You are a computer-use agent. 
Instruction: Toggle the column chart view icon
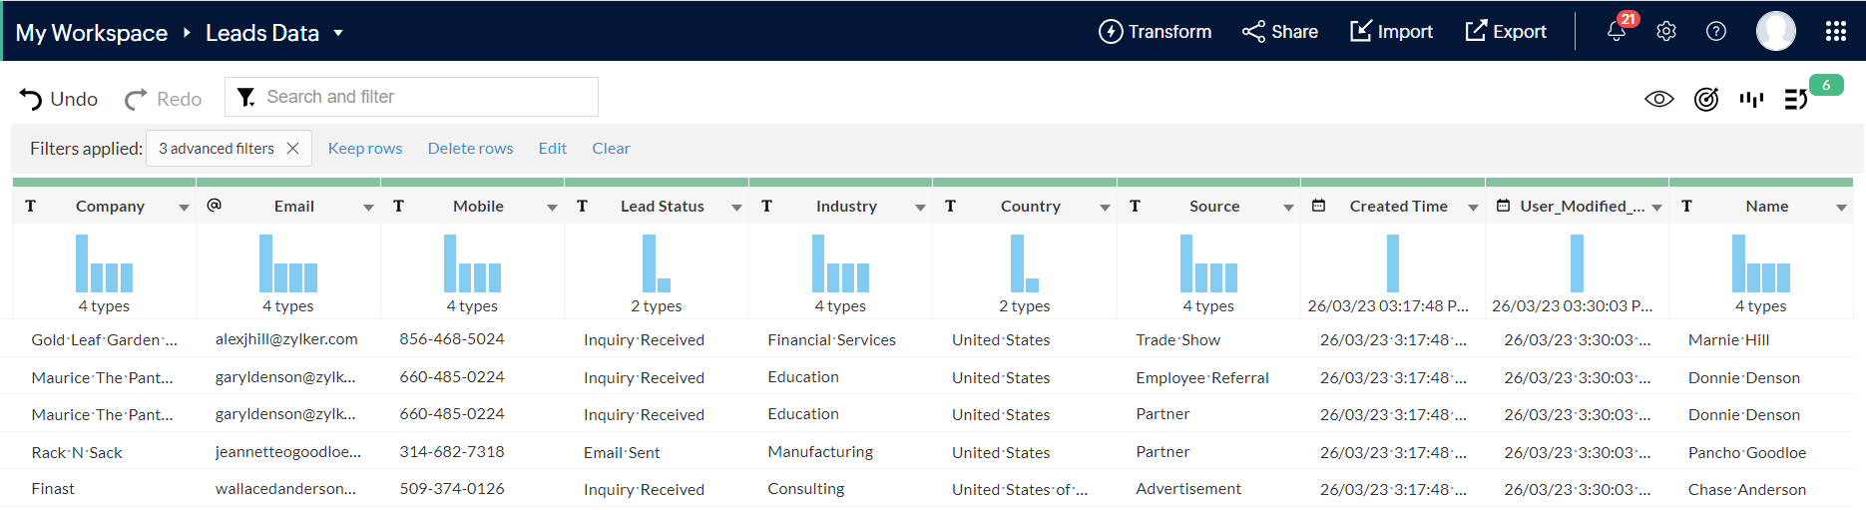(1751, 99)
